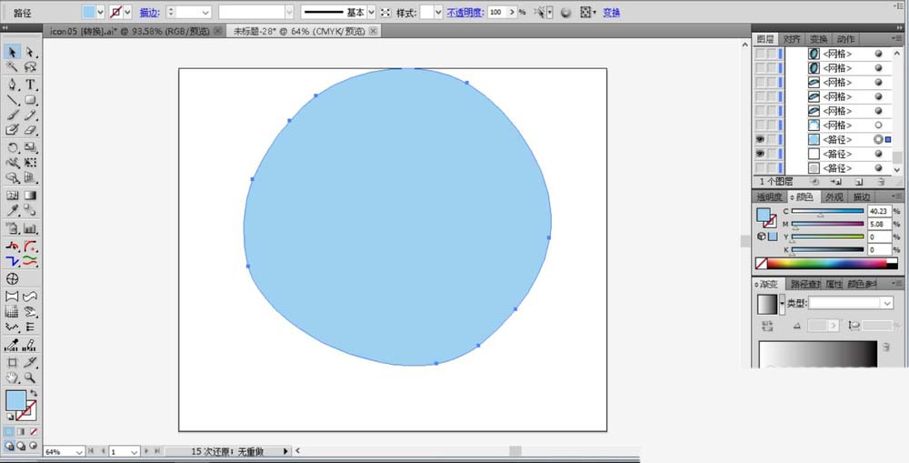909x463 pixels.
Task: Select the Hand tool
Action: (x=12, y=378)
